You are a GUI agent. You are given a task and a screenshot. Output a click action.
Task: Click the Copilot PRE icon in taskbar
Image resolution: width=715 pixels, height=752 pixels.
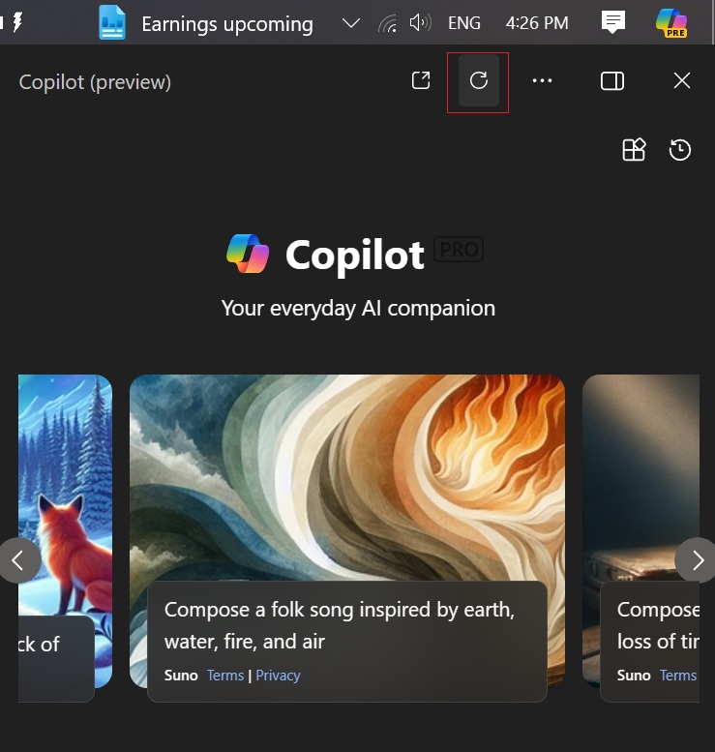[x=671, y=22]
